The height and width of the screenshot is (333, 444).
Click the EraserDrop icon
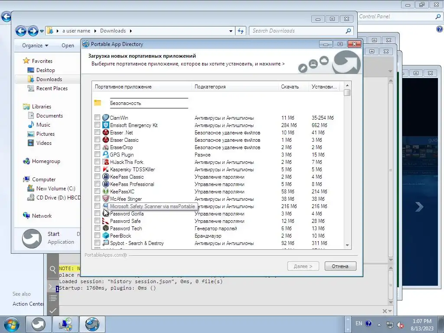[106, 147]
